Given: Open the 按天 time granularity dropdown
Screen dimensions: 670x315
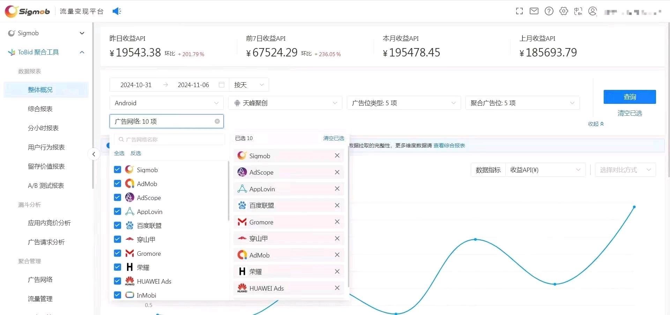Looking at the screenshot, I should click(248, 85).
